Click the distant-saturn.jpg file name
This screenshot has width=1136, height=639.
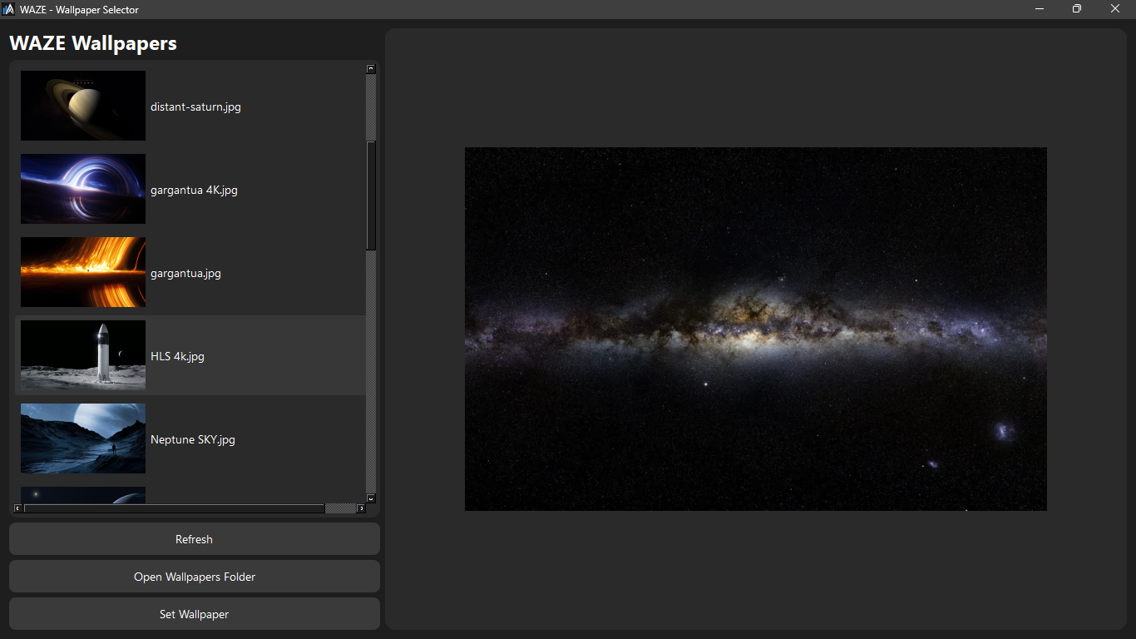[x=195, y=106]
